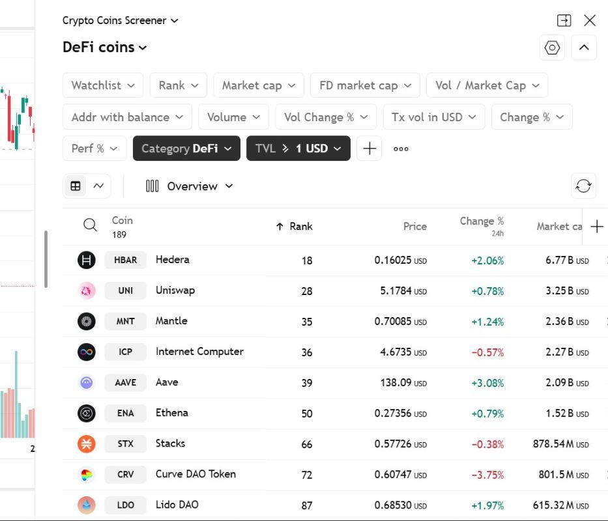Click Aave coin logo
Image resolution: width=608 pixels, height=521 pixels.
(x=87, y=383)
